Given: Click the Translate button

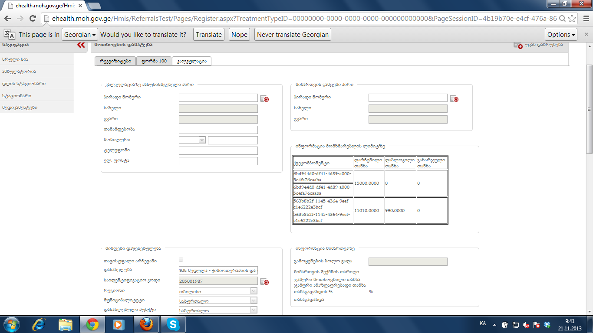Looking at the screenshot, I should coord(208,35).
